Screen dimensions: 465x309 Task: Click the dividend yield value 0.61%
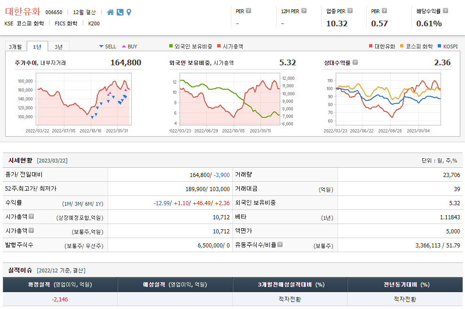[429, 23]
